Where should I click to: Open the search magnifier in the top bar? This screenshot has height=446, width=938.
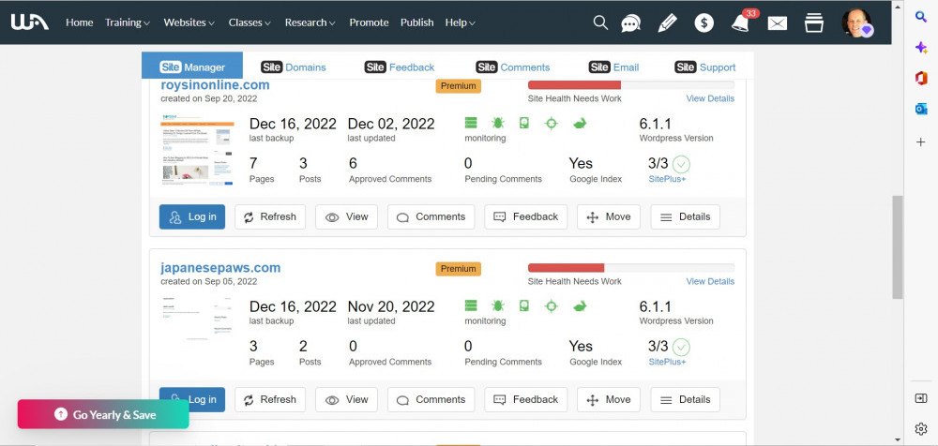click(x=600, y=22)
